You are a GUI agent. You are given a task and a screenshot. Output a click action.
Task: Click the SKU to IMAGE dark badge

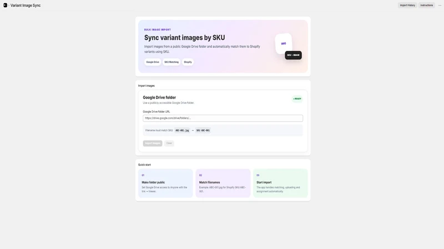click(293, 55)
